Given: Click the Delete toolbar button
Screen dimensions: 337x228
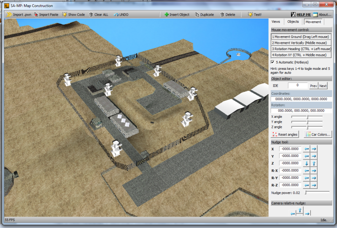Looking at the screenshot, I should (x=228, y=14).
